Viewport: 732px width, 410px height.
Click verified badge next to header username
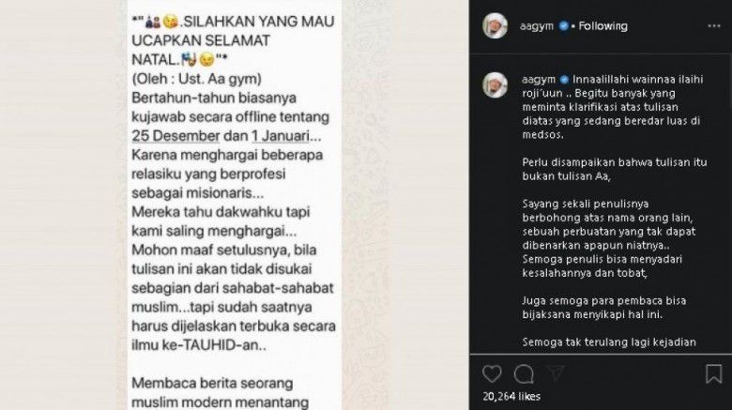point(563,26)
